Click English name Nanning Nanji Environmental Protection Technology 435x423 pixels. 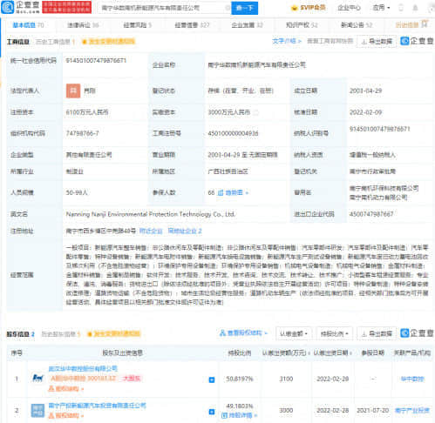coord(151,214)
